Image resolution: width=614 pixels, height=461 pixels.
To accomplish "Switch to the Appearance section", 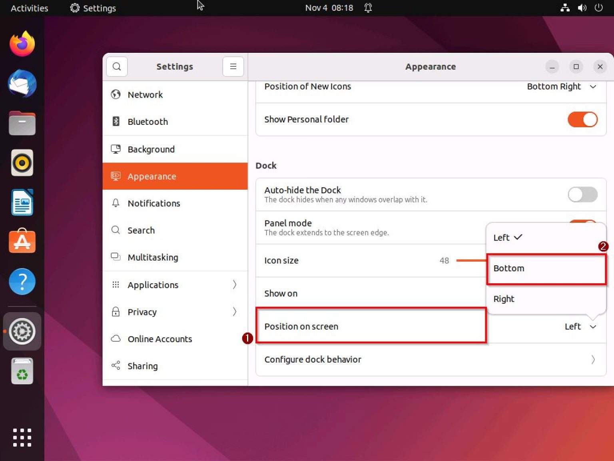I will (152, 176).
